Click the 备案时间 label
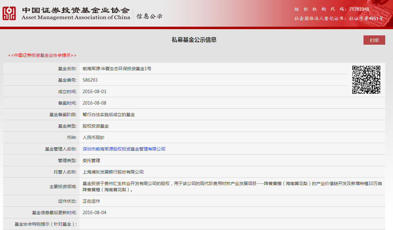This screenshot has height=230, width=393. (67, 103)
